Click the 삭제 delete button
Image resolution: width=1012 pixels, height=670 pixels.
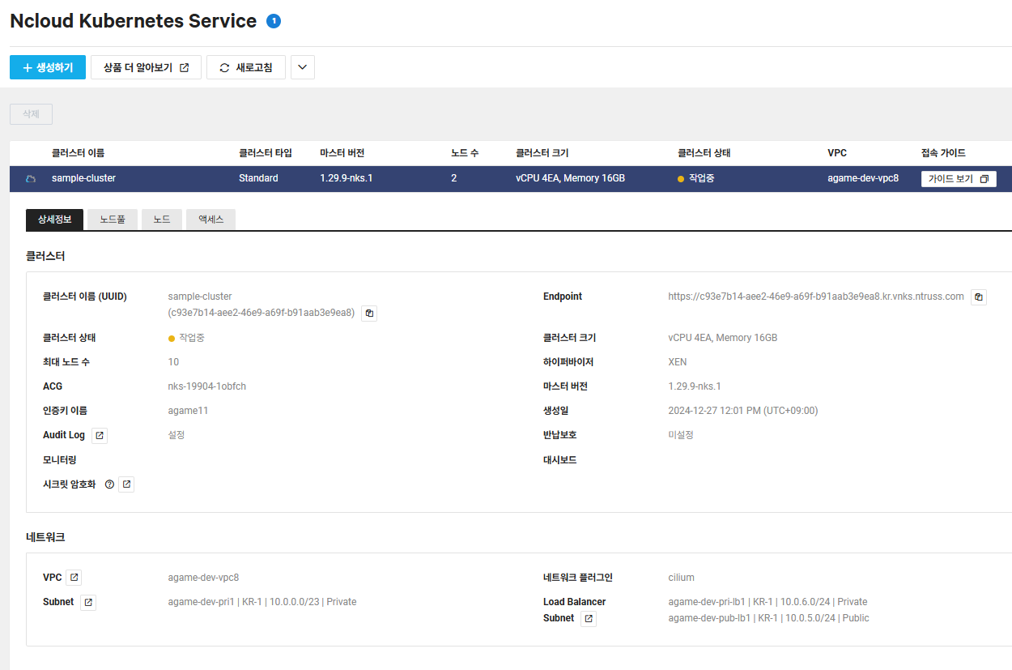coord(31,114)
